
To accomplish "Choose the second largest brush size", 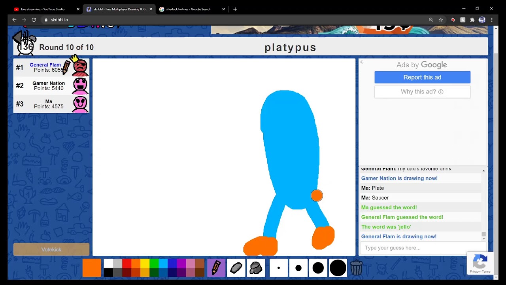I will click(x=318, y=268).
